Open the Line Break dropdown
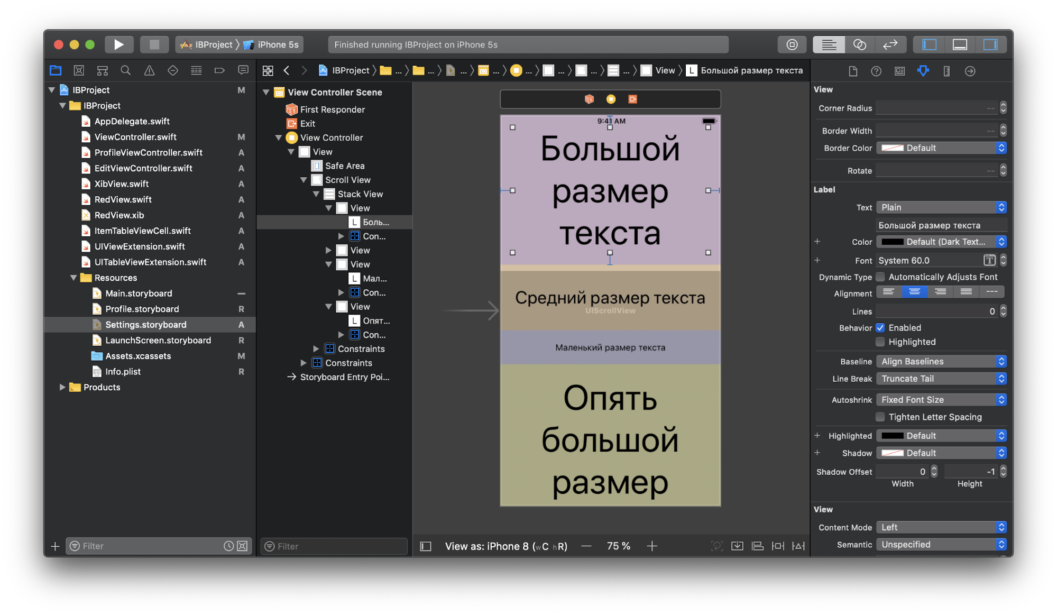 point(941,379)
